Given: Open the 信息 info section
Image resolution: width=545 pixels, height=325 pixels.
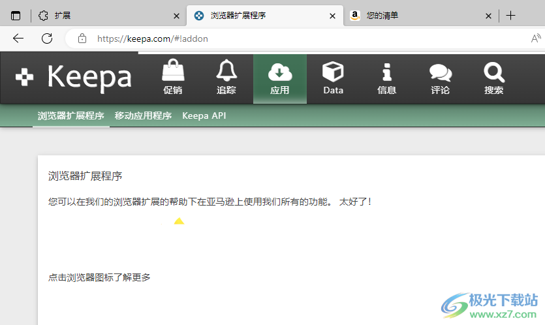Looking at the screenshot, I should [387, 78].
